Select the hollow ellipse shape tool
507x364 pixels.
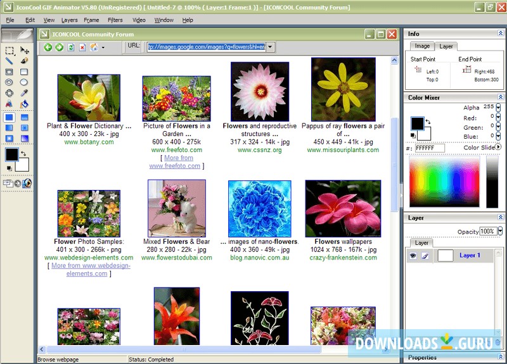[x=10, y=82]
